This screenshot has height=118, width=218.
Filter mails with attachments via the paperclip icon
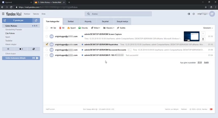pos(33,49)
